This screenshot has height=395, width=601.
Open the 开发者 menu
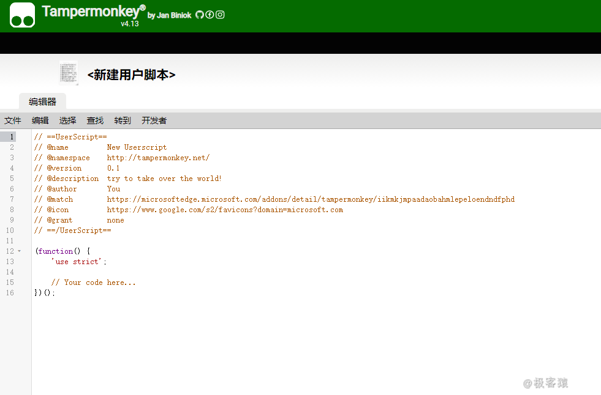(154, 121)
